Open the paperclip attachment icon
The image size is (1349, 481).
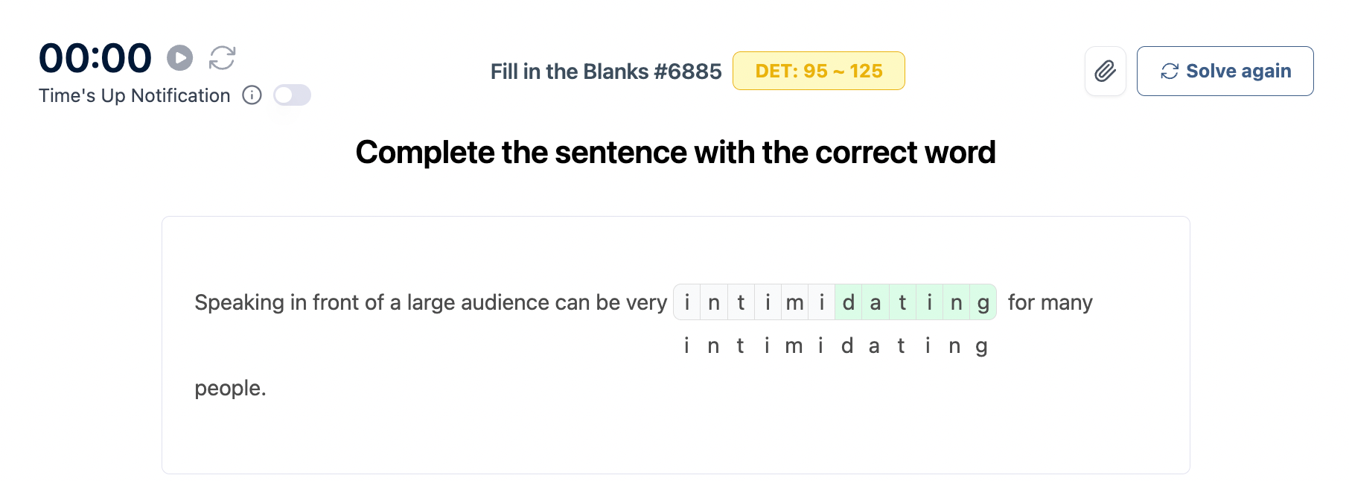(x=1105, y=71)
